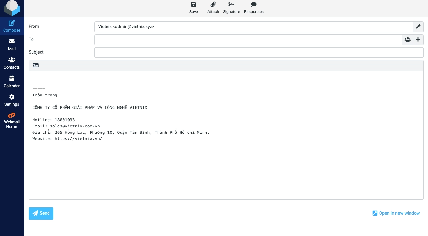The image size is (428, 236).
Task: Add contacts via address book icon
Action: click(x=408, y=40)
